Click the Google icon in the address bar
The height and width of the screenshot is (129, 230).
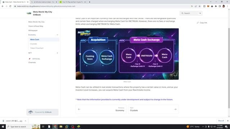coord(192,6)
